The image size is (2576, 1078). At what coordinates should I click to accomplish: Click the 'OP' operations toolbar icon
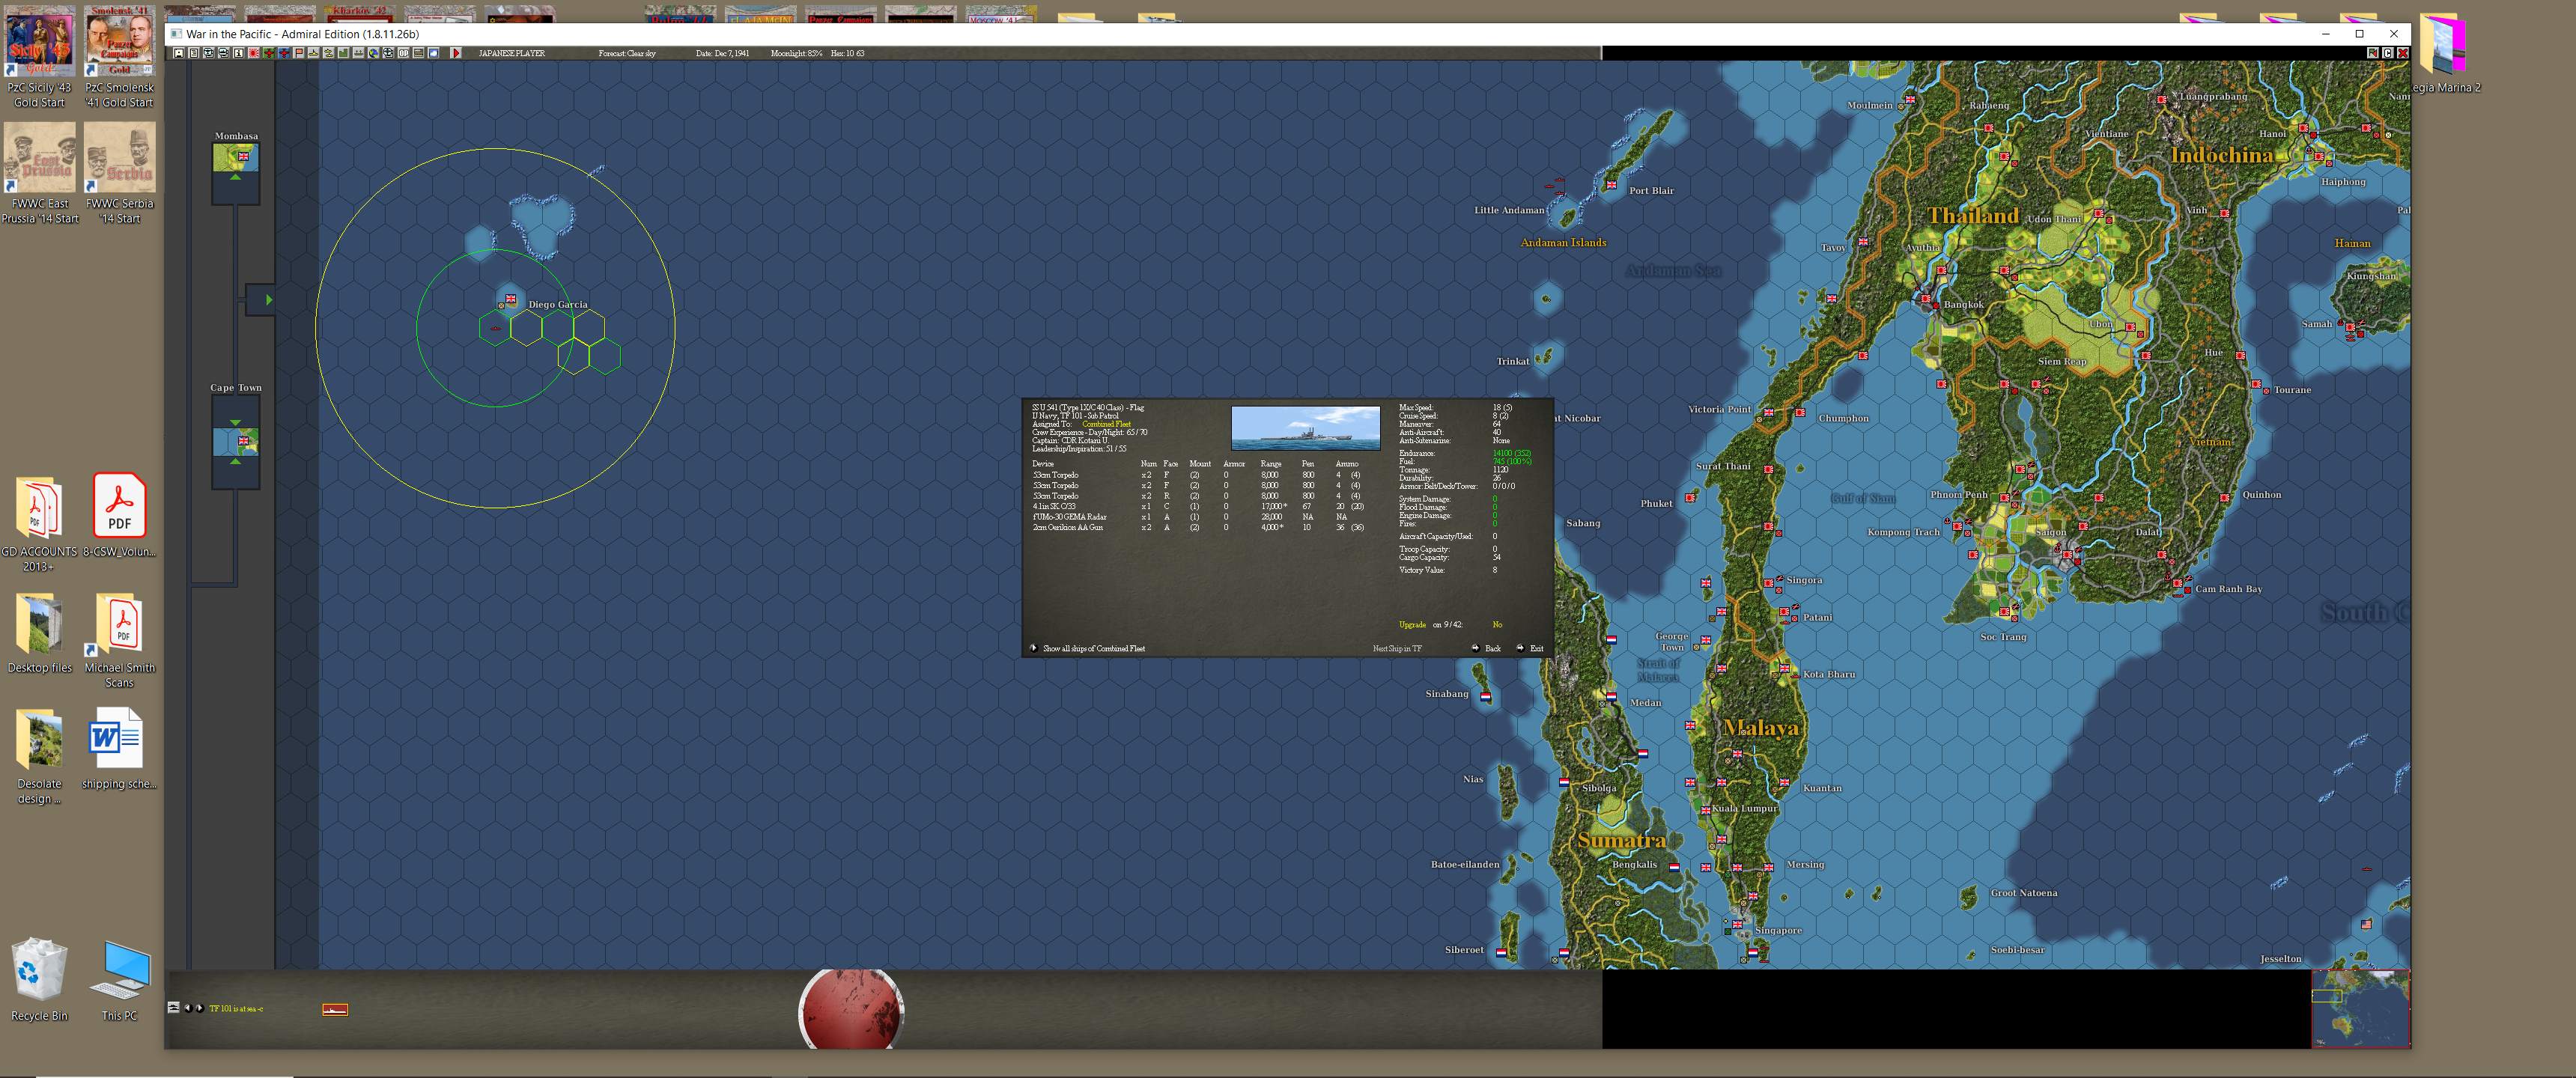(x=404, y=53)
